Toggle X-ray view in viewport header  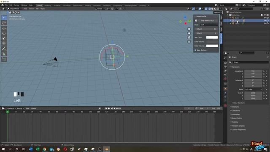click(x=206, y=8)
